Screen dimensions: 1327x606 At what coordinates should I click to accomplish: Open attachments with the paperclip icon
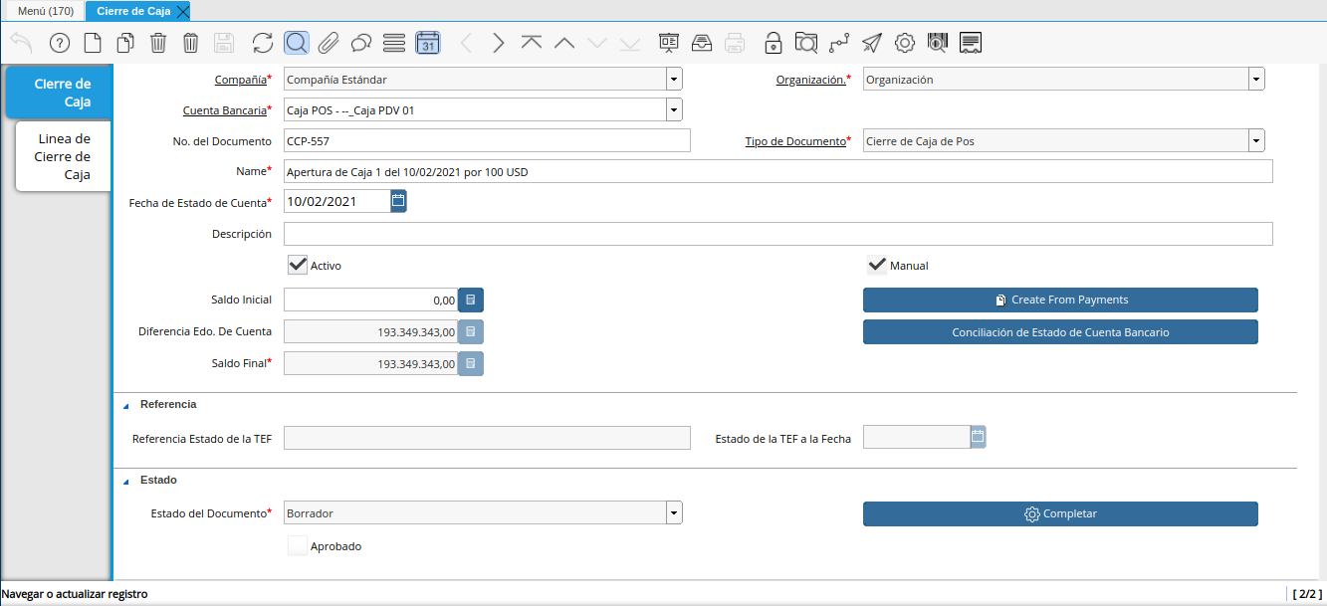pyautogui.click(x=329, y=43)
